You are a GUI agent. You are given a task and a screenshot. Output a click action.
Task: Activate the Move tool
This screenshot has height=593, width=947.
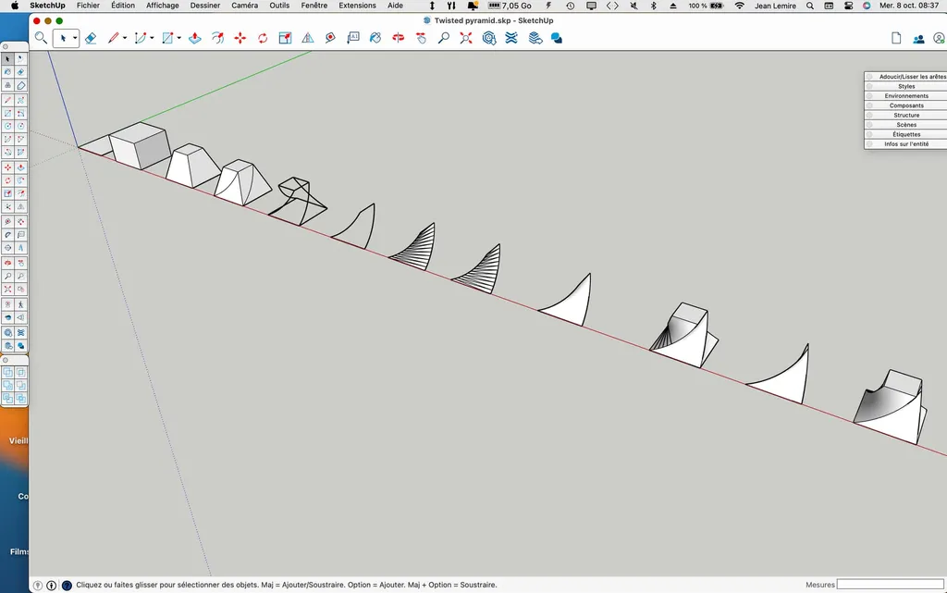point(238,38)
